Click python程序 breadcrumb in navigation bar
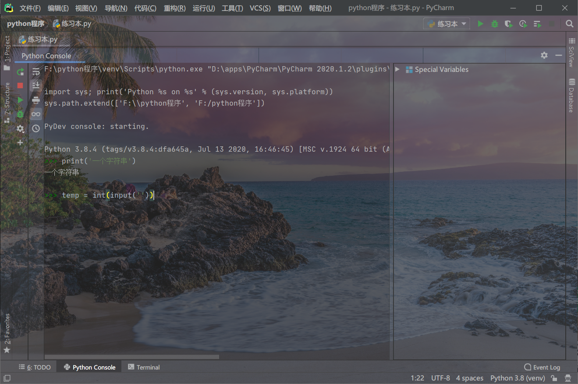The height and width of the screenshot is (384, 578). (25, 24)
